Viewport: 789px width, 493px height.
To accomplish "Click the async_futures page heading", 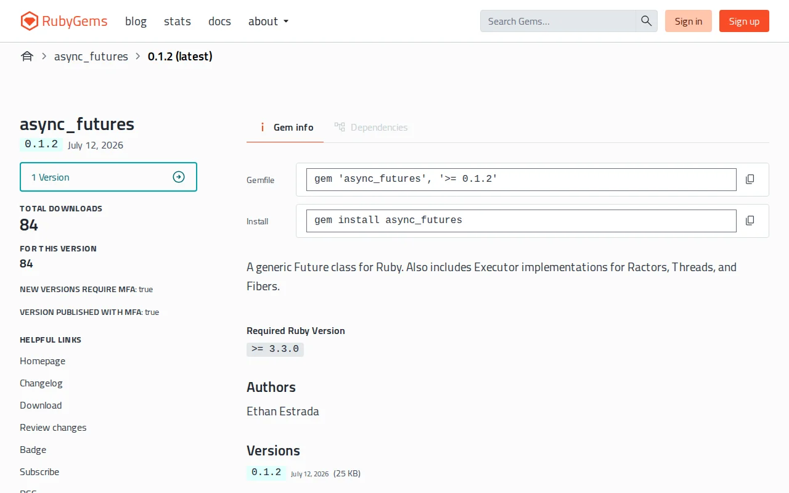I will (x=77, y=124).
